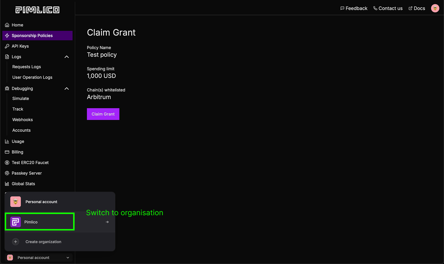Screen dimensions: 444x264
Task: Open the Billing page
Action: pyautogui.click(x=37, y=152)
